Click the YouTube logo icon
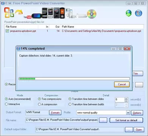The height and width of the screenshot is (136, 148). click(27, 17)
